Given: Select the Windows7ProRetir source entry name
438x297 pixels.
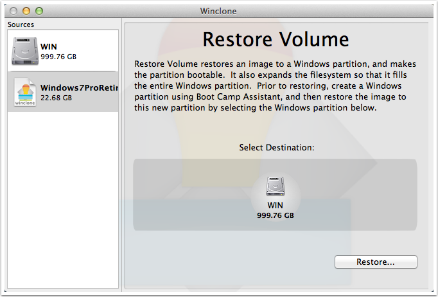Looking at the screenshot, I should (80, 87).
